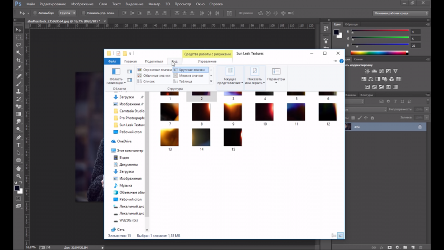Click the Brightness/Contrast adjustment icon
The image size is (444, 250).
(367, 71)
